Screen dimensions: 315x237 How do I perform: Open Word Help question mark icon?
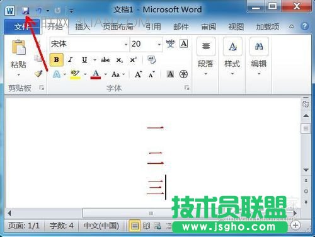coord(304,26)
